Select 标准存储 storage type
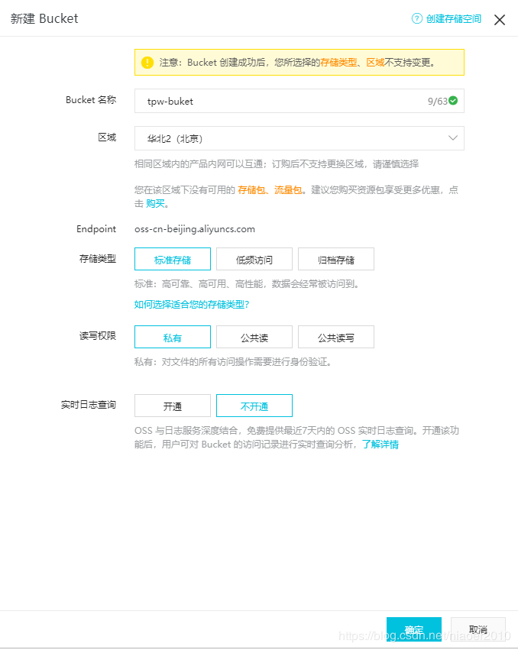Image resolution: width=518 pixels, height=650 pixels. pos(173,259)
